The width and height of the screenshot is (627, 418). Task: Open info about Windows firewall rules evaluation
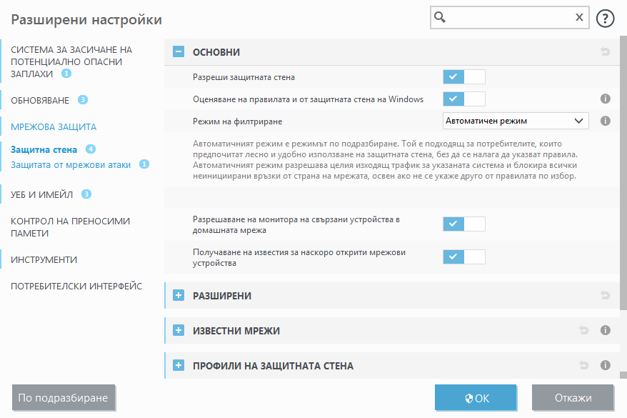605,99
